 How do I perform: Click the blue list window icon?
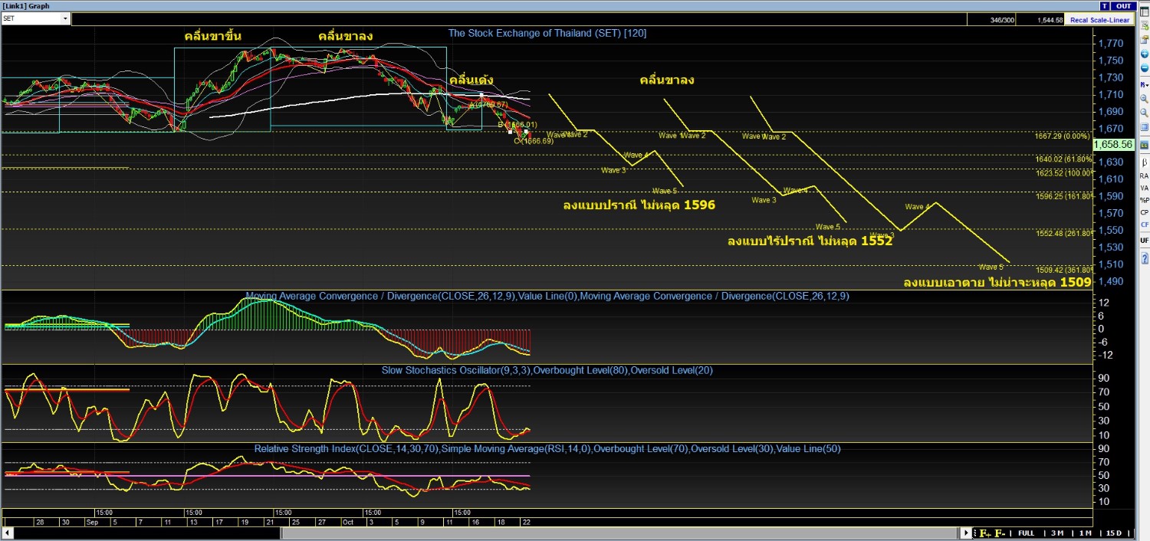coord(1144,127)
